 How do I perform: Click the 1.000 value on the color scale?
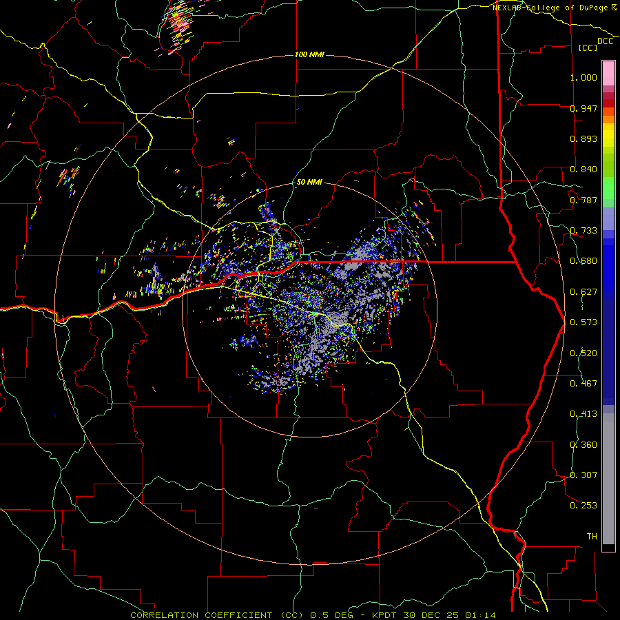583,77
